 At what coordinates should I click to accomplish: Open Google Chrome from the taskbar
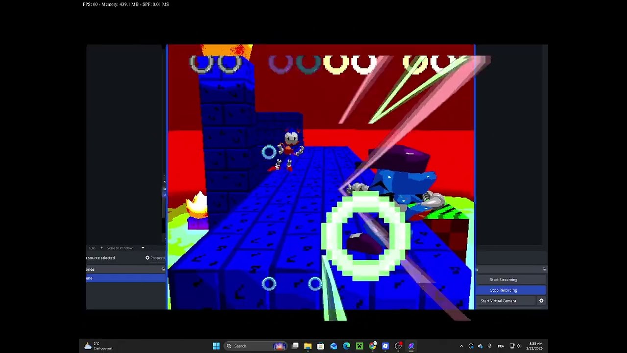tap(373, 346)
